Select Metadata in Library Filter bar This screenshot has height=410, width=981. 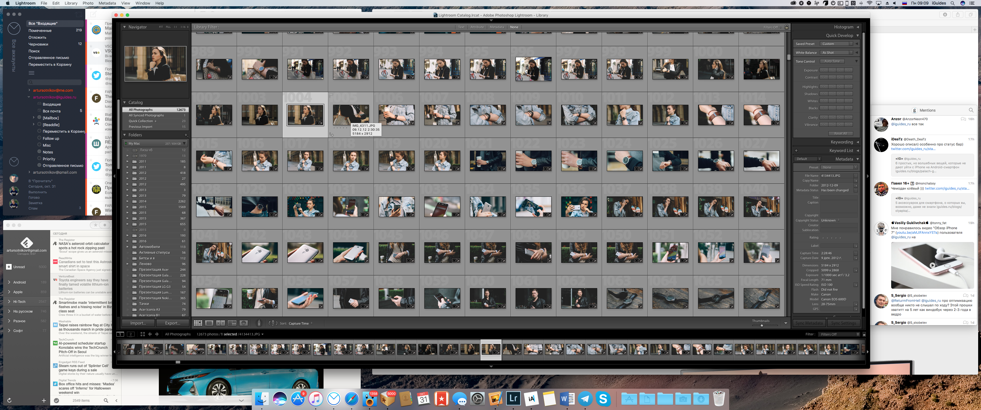(496, 27)
